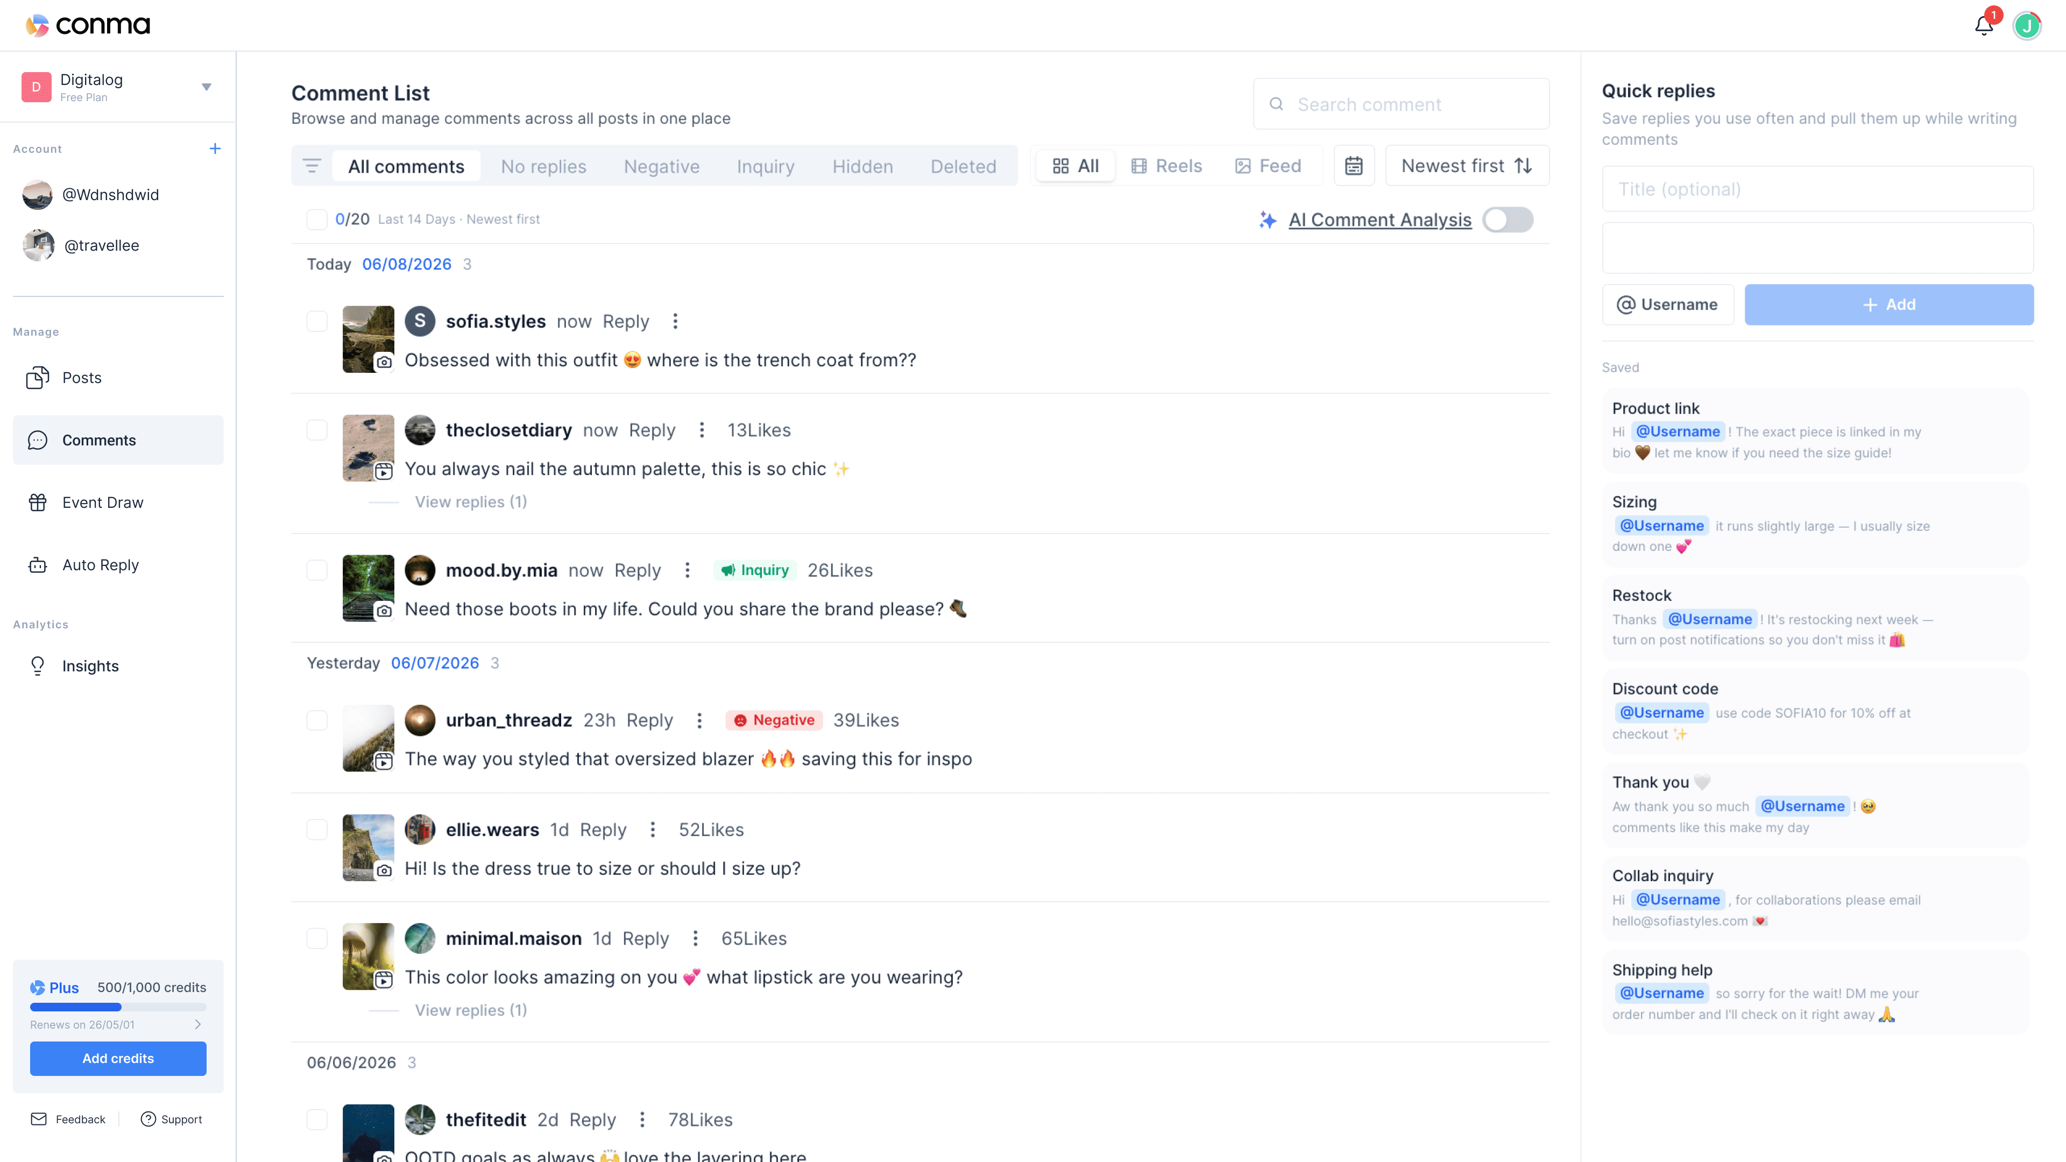This screenshot has height=1162, width=2066.
Task: Reply to ellie.wears comment
Action: tap(603, 830)
